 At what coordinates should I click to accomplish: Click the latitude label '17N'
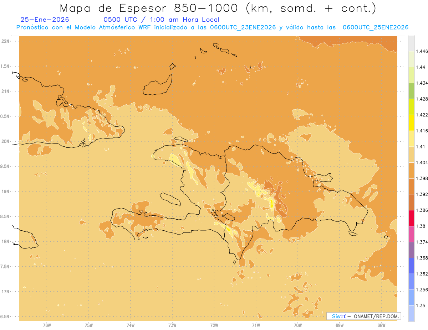[x=5, y=292]
